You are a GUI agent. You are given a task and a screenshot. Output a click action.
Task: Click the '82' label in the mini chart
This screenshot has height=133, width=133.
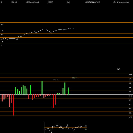(x=86, y=126)
